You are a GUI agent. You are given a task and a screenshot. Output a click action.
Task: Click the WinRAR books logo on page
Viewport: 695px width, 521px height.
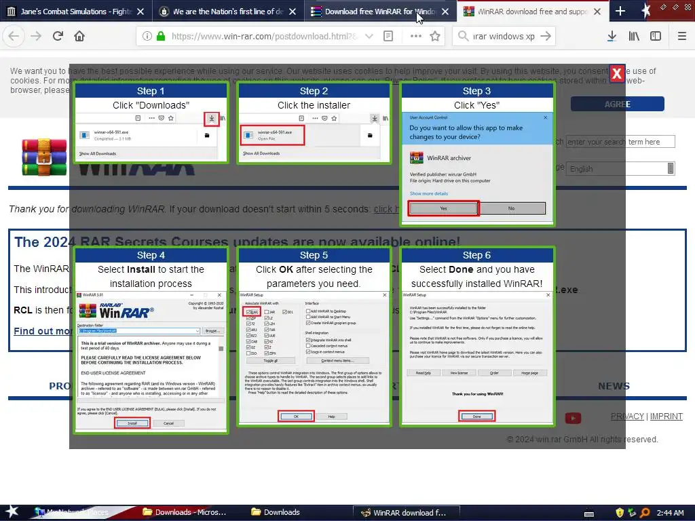click(x=44, y=157)
